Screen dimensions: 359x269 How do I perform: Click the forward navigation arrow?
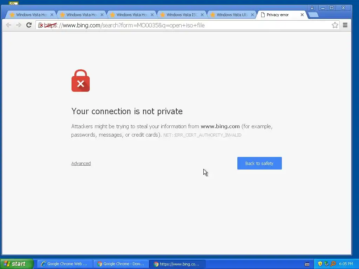pos(19,25)
